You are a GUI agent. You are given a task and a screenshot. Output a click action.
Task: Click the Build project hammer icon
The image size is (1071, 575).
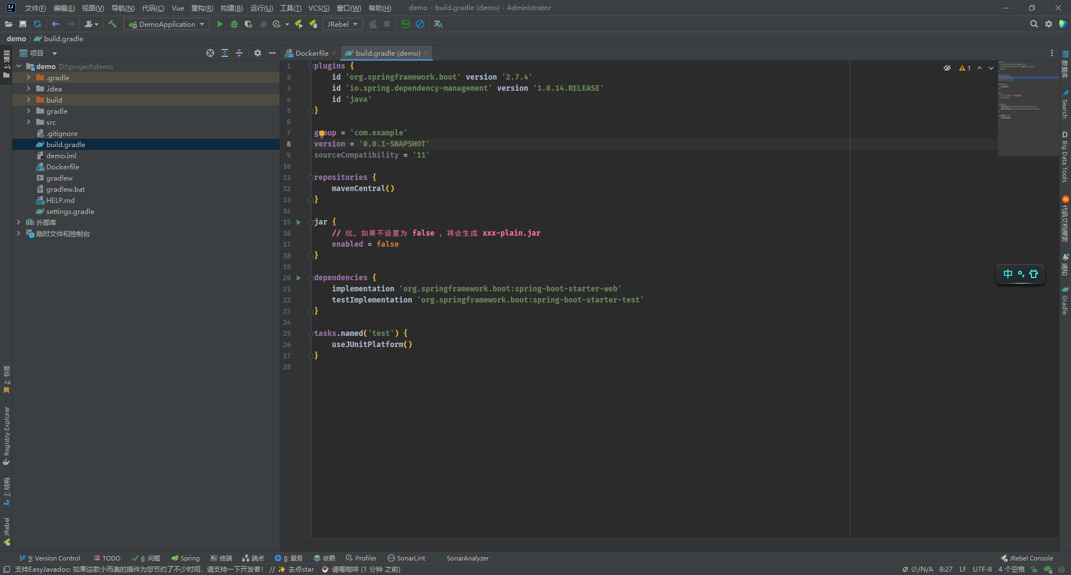112,24
